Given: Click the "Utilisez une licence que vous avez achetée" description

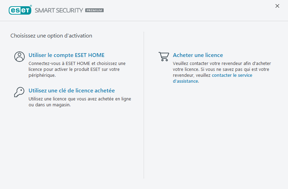Looking at the screenshot, I should [80, 102].
